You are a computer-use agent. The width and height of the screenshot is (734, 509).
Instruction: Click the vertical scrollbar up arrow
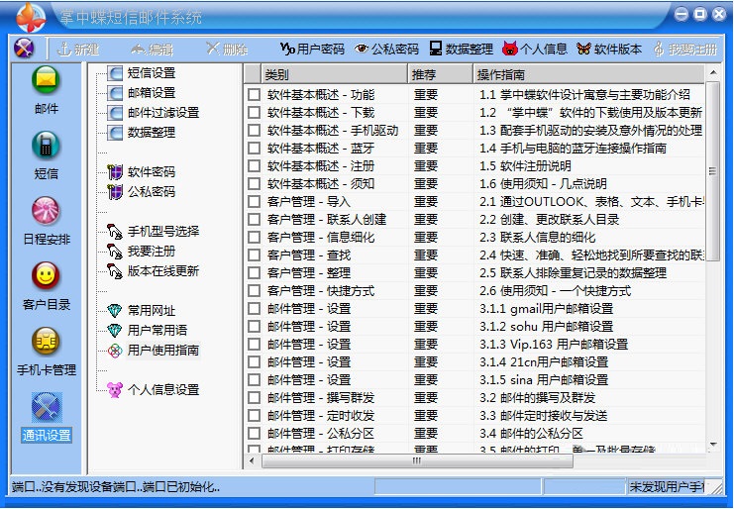click(713, 72)
